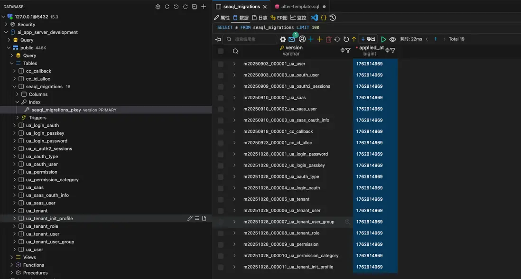Expand the Views folder in tree
The image size is (521, 279).
pyautogui.click(x=12, y=257)
